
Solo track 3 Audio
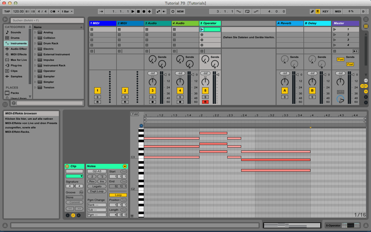click(152, 97)
